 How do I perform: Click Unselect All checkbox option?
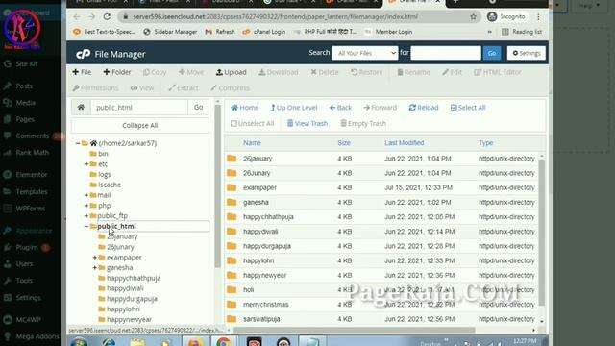click(x=252, y=124)
